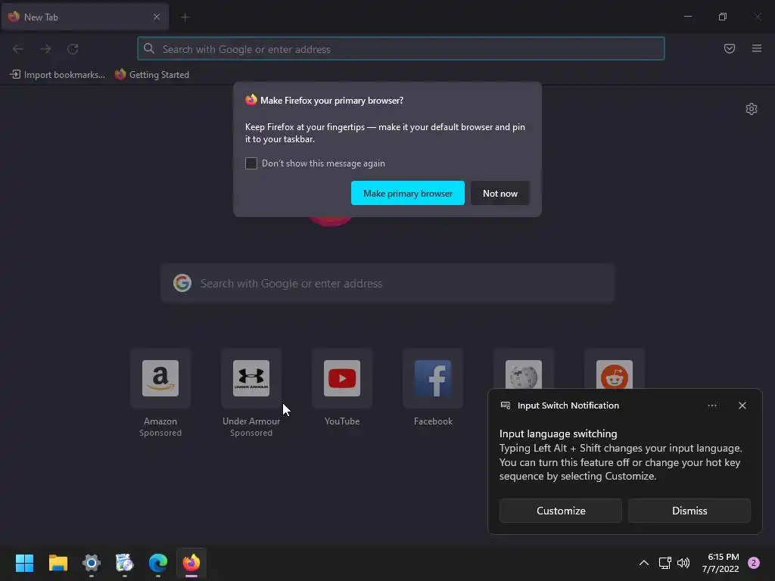The width and height of the screenshot is (775, 581).
Task: Show hidden system tray icons
Action: 643,562
